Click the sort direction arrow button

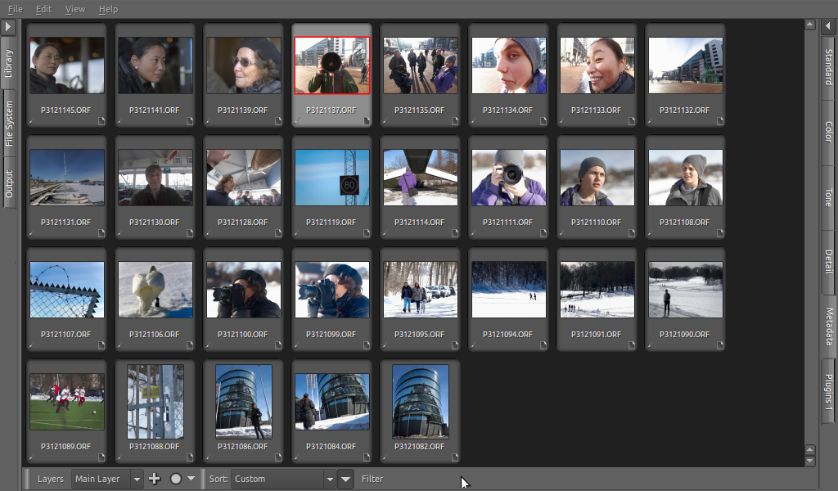click(x=346, y=479)
